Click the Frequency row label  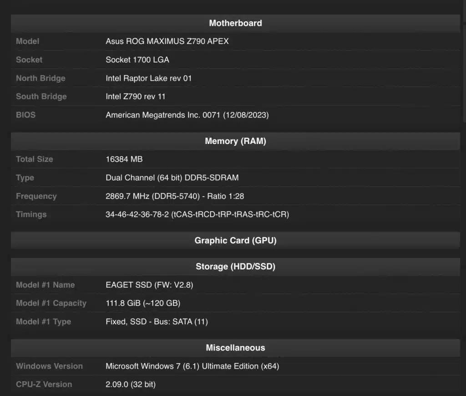[x=36, y=196]
